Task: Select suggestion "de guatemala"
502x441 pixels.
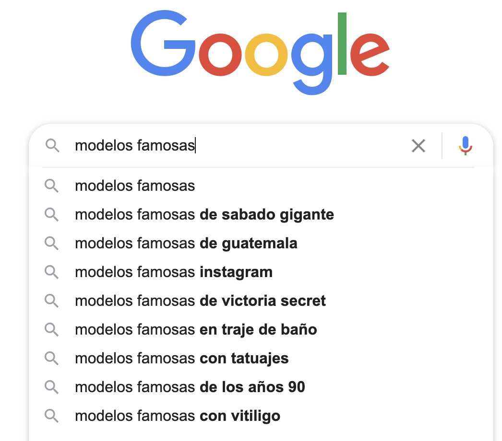Action: click(x=261, y=244)
